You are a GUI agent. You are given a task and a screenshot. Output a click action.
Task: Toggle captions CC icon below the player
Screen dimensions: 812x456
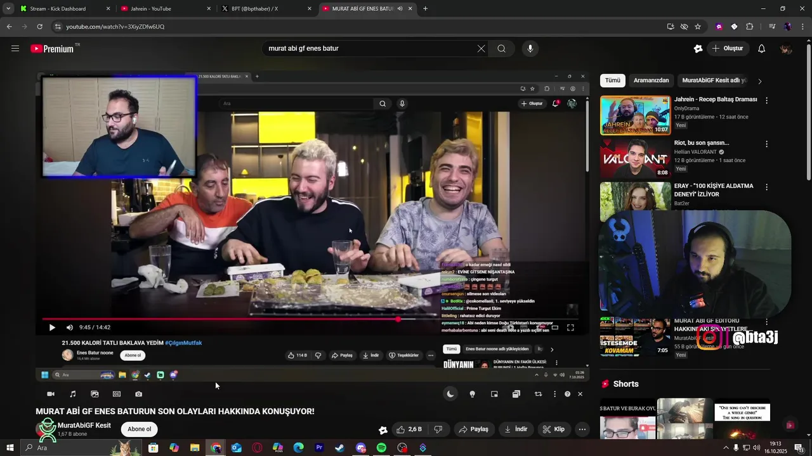click(117, 394)
